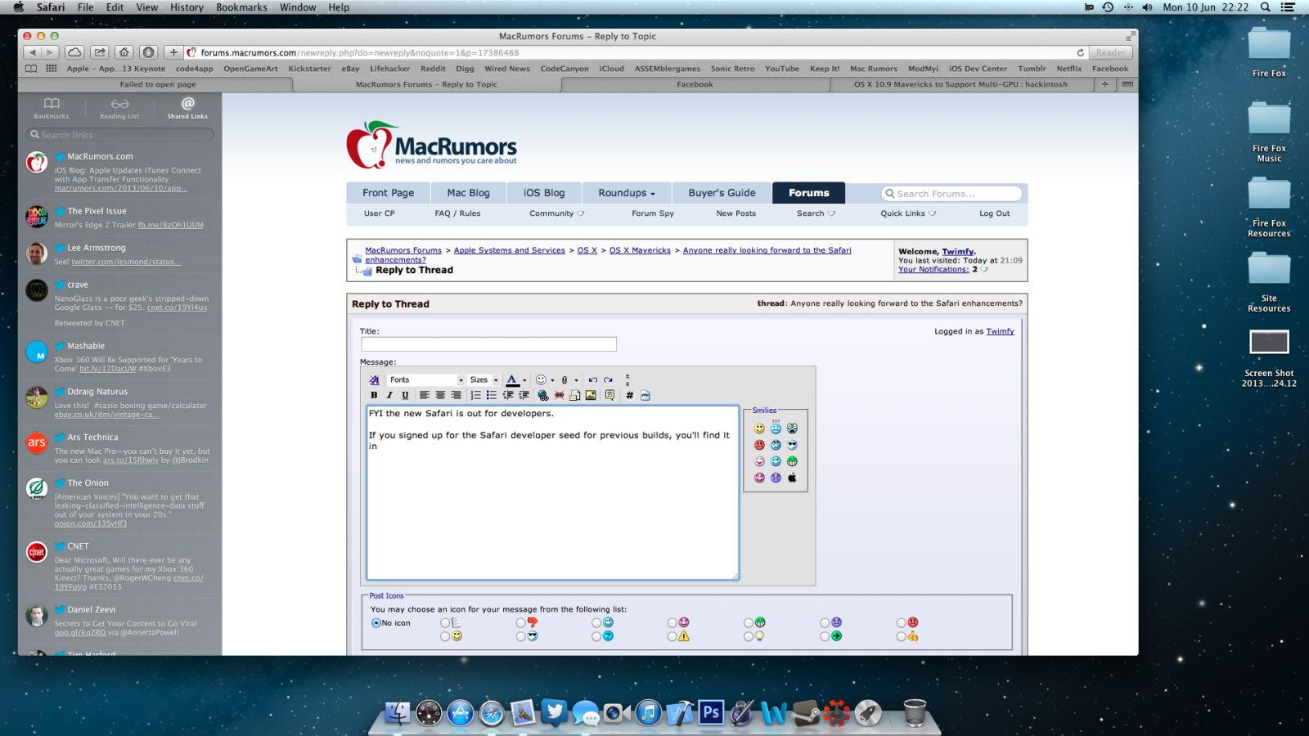Open the Bookmarks menu in menu bar
The height and width of the screenshot is (736, 1309).
pos(241,7)
